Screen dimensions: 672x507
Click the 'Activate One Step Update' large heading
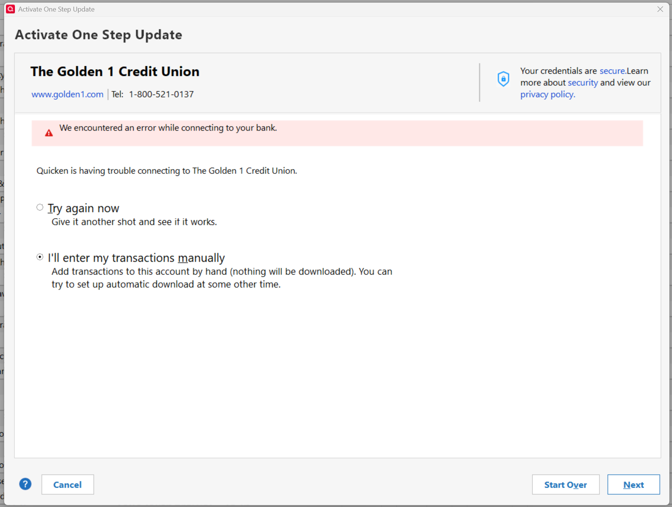point(98,35)
